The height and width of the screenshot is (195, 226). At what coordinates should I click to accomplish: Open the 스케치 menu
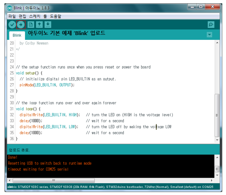(x=35, y=16)
